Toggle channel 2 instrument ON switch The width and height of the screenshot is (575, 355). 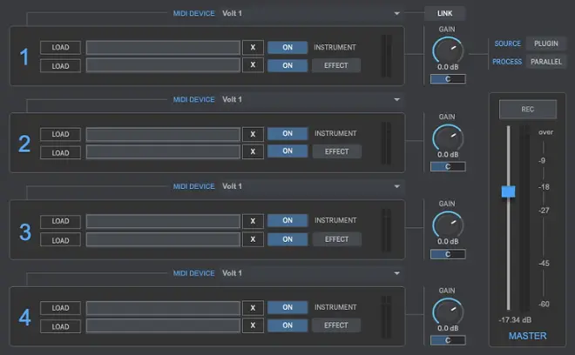click(x=287, y=134)
